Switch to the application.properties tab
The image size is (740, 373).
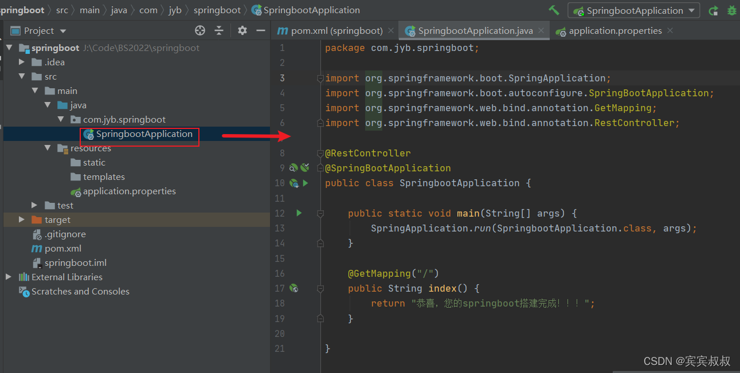[x=615, y=31]
